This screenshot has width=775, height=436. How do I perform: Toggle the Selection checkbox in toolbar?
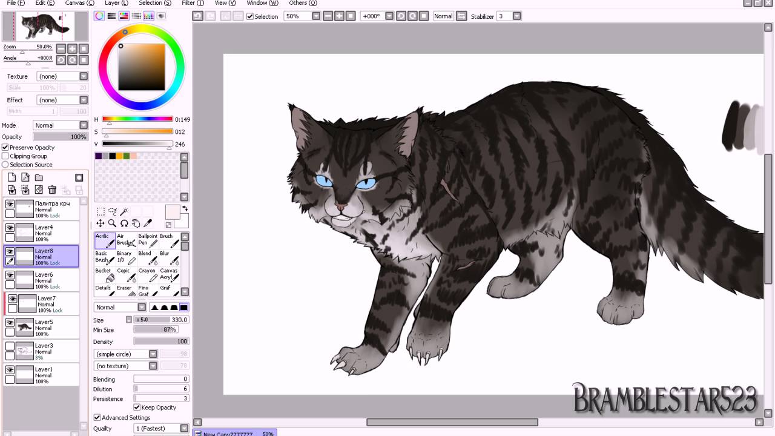click(250, 16)
